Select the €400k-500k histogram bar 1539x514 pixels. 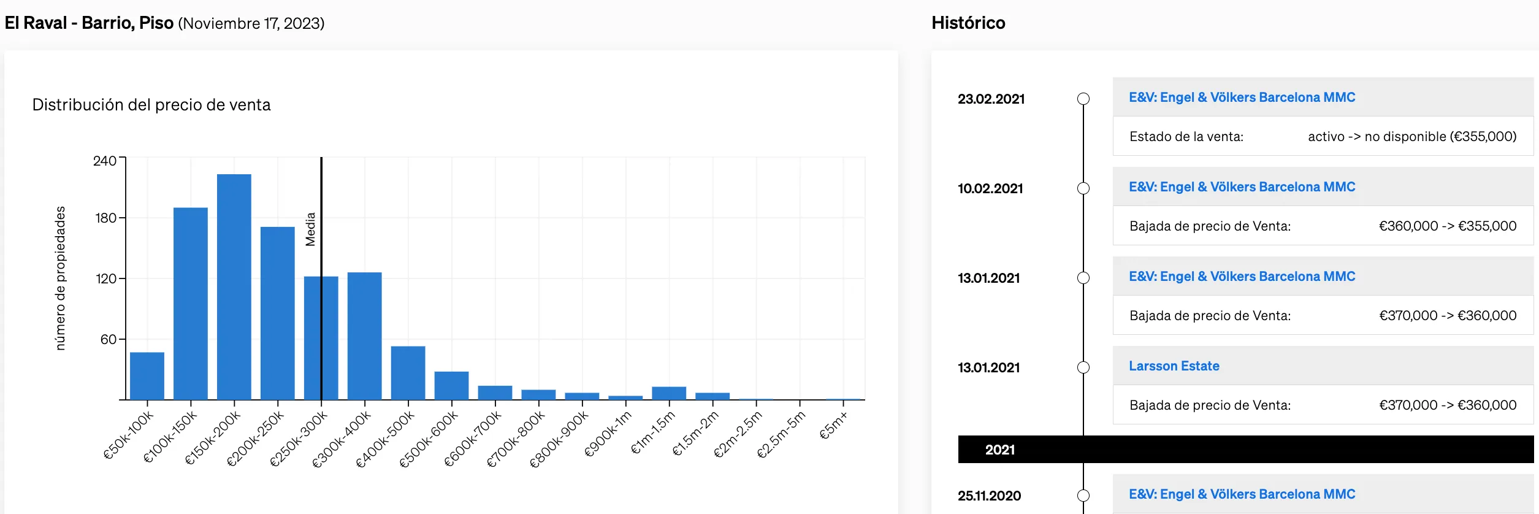click(408, 373)
